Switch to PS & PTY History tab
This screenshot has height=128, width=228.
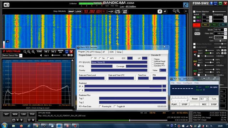click(x=94, y=52)
